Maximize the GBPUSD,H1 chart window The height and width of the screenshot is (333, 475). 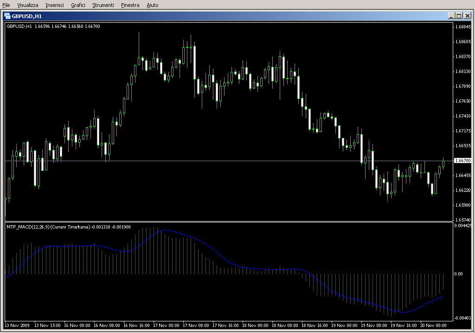459,16
